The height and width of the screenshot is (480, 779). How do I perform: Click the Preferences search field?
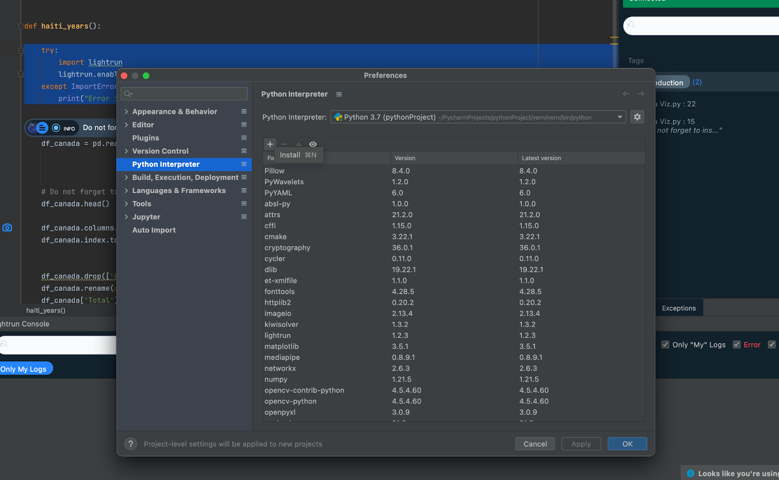(184, 94)
